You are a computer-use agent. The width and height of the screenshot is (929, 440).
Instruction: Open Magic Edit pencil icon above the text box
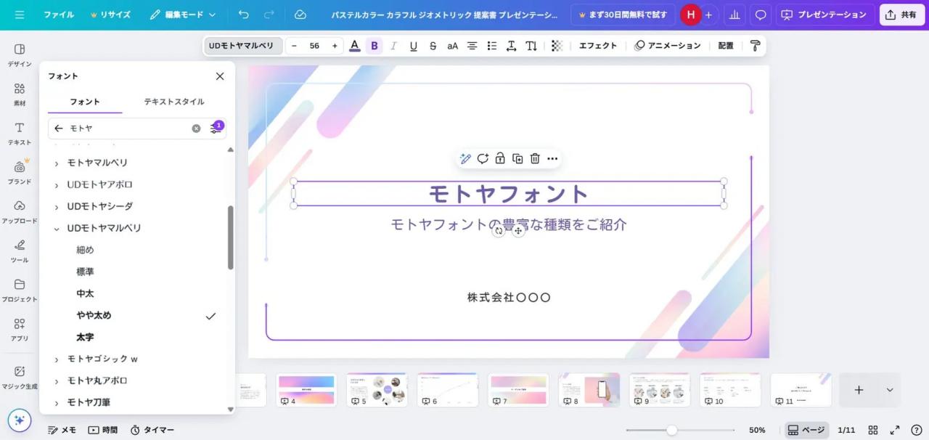[x=465, y=158]
